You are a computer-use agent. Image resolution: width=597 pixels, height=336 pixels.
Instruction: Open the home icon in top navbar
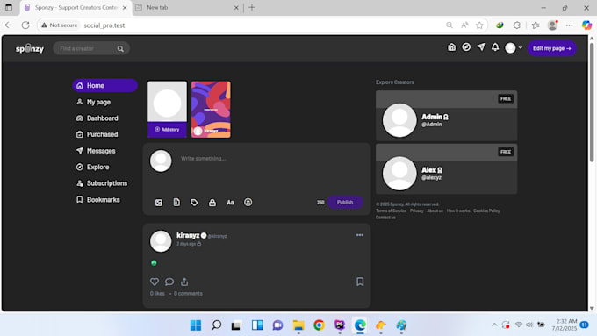click(451, 47)
